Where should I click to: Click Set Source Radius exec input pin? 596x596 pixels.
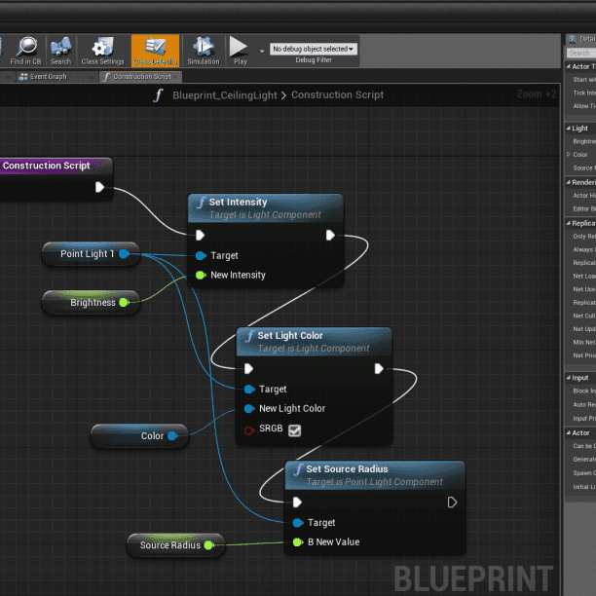coord(297,503)
